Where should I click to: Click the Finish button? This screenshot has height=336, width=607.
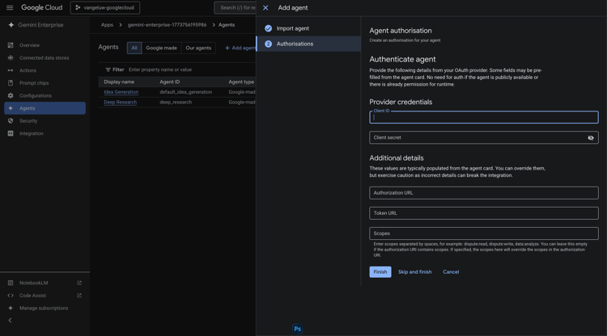coord(380,272)
